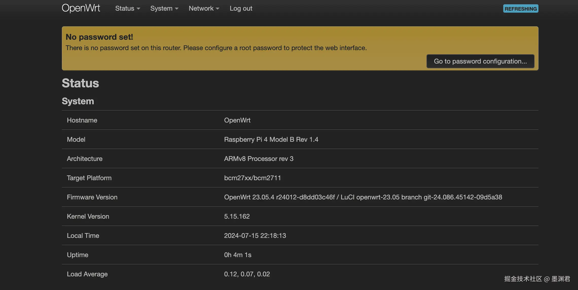Click the Firmware Version value text
This screenshot has height=290, width=578.
coord(363,197)
